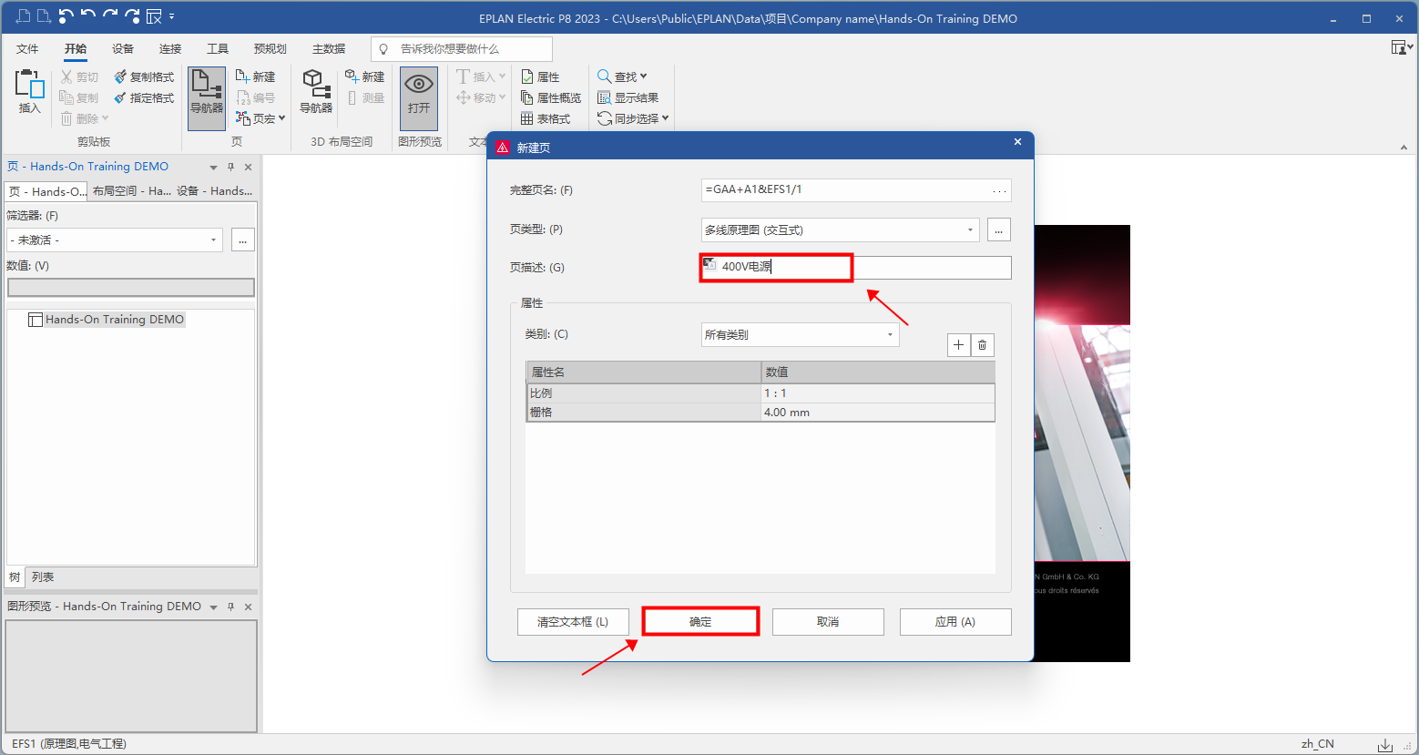Screen dimensions: 1419x755
Task: Expand the 类别 category combo box
Action: tap(889, 335)
